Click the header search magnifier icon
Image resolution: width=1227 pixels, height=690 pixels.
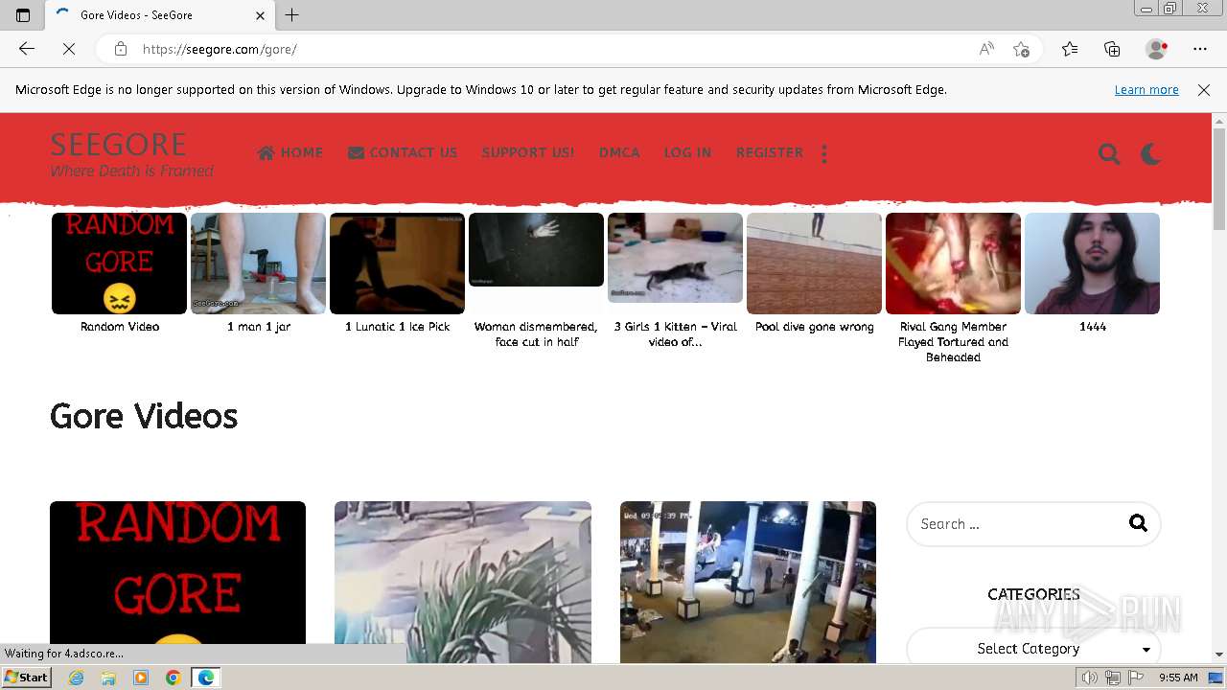[1109, 153]
